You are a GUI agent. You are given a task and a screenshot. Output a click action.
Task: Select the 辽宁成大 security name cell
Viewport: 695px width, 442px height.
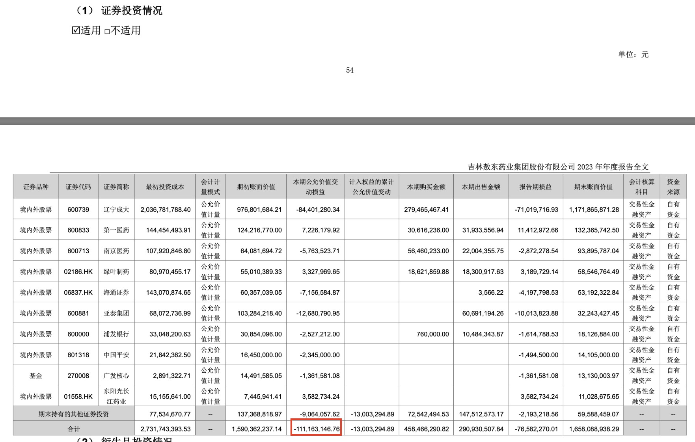116,210
